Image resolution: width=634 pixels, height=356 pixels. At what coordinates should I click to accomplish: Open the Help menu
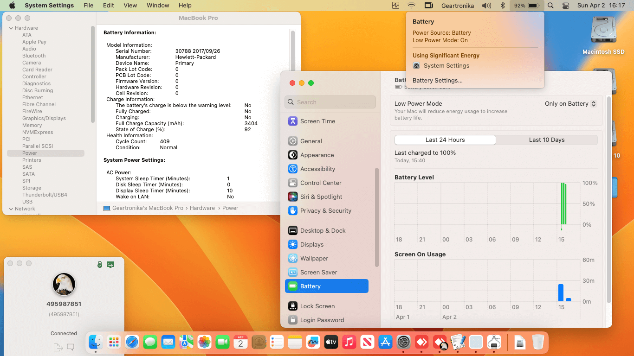point(185,6)
